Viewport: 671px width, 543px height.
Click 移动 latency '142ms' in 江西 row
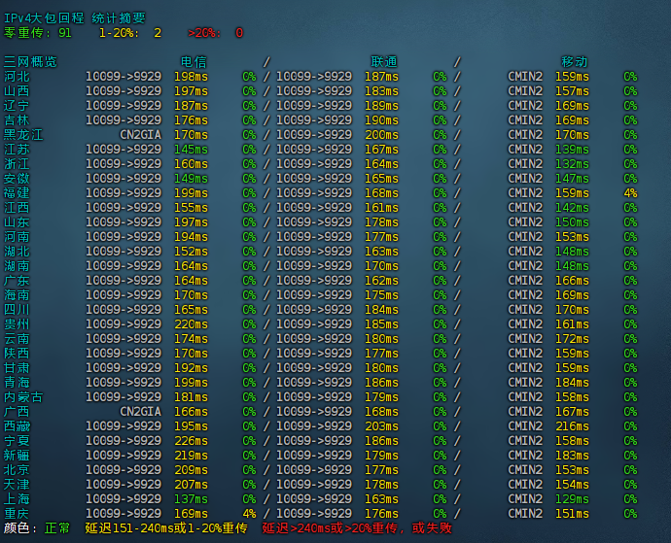[x=572, y=207]
